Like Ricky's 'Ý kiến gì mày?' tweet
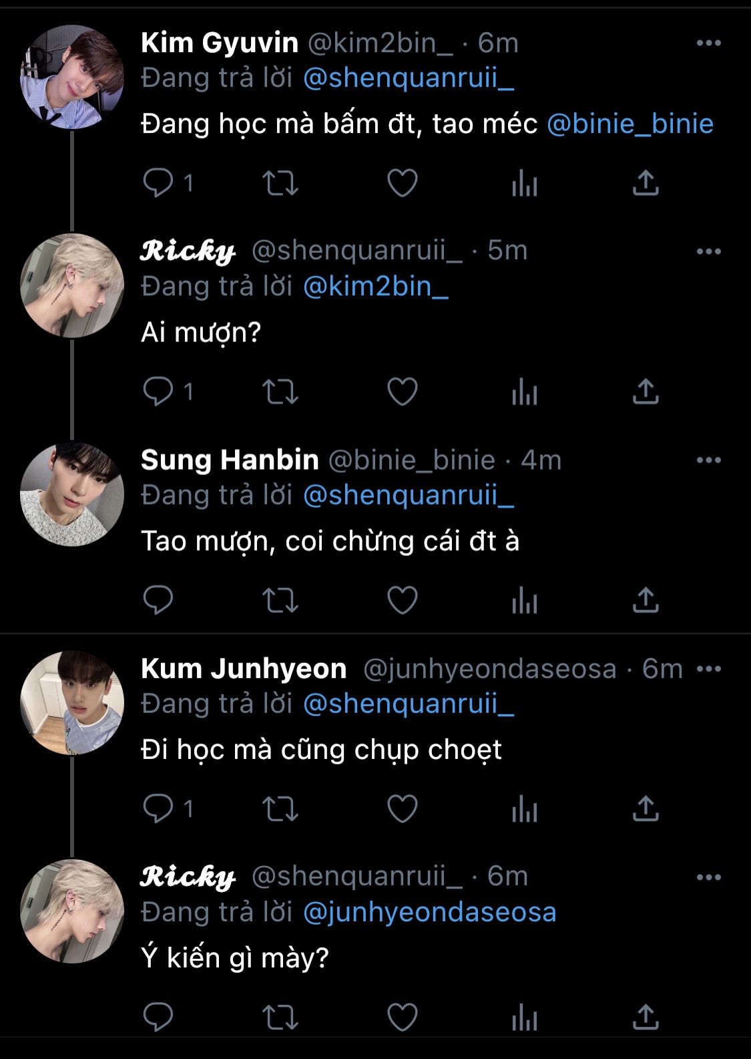 [403, 1017]
